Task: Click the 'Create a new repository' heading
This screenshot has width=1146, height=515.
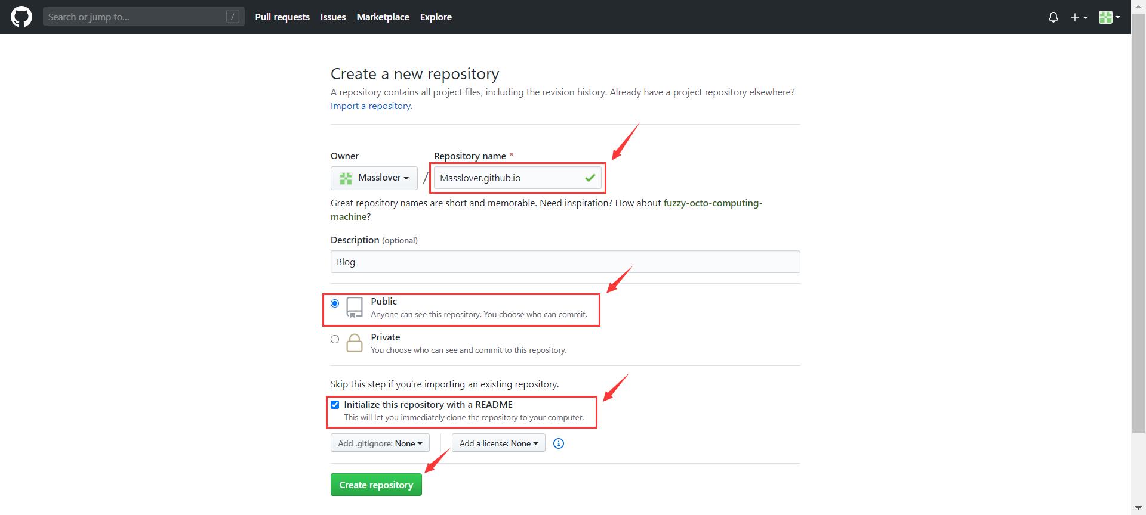Action: click(415, 74)
